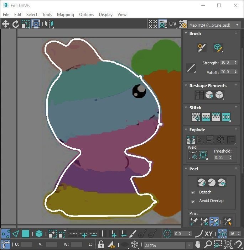Screen dimensions: 244x250
Task: Adjust the Strength spinner arrows
Action: [235, 62]
